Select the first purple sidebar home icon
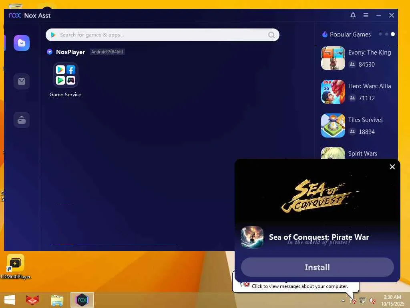Screen dimensions: 410x308 [x=22, y=43]
